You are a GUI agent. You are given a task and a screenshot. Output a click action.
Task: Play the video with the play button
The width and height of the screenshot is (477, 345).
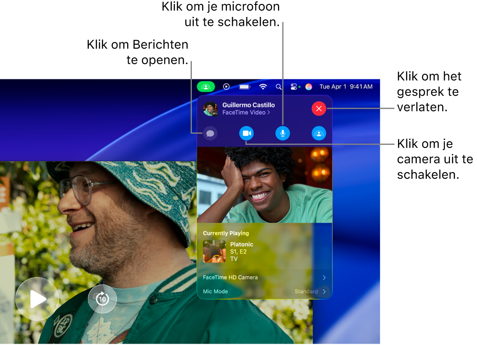pos(37,300)
